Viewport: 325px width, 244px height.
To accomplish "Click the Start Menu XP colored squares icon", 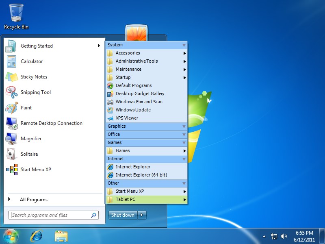I will click(12, 170).
